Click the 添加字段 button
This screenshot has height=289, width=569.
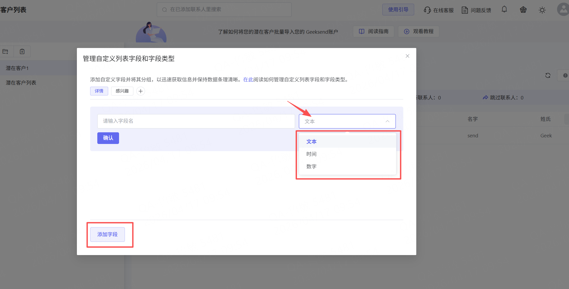pyautogui.click(x=107, y=234)
